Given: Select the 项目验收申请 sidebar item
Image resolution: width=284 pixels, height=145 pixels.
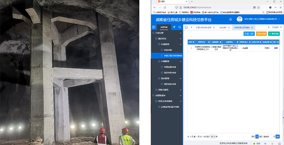Looking at the screenshot, I should click(x=170, y=84).
